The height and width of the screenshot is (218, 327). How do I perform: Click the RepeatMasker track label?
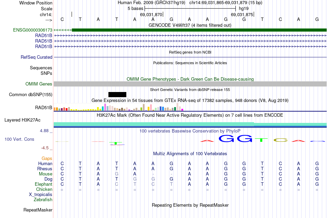[38, 210]
